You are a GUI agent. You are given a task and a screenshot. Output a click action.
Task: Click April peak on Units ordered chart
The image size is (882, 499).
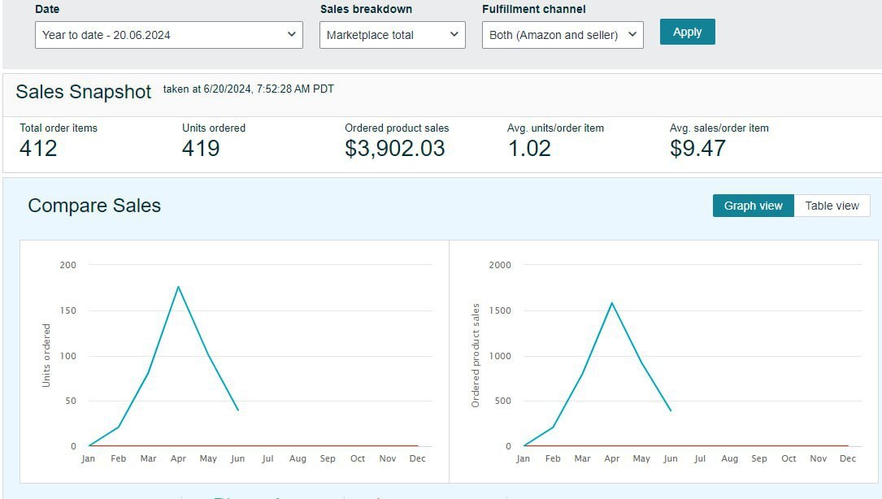178,286
